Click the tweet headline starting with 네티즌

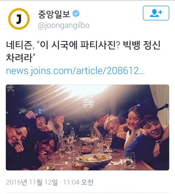(x=83, y=51)
